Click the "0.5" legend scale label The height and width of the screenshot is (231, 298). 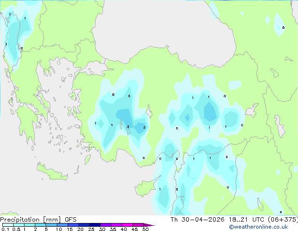click(x=16, y=229)
